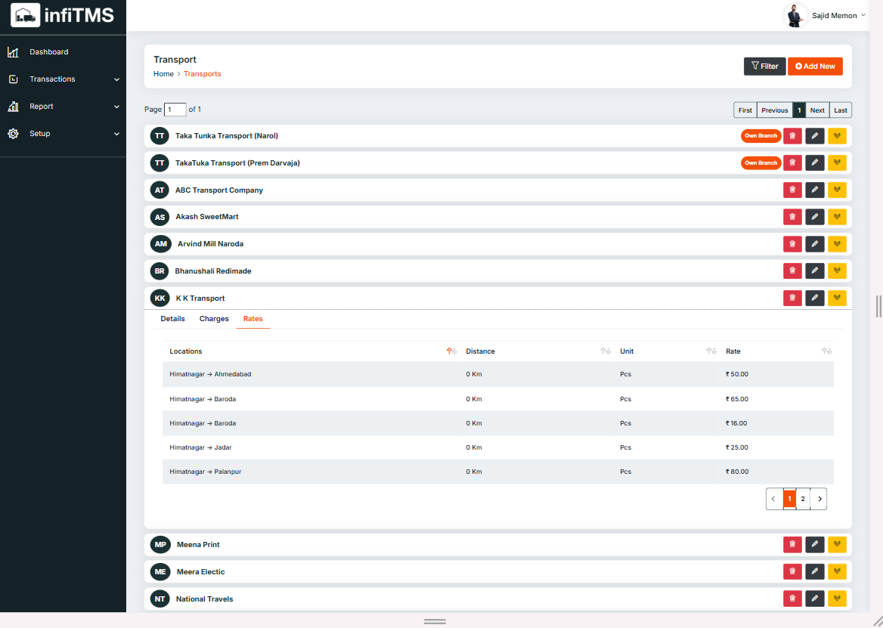Open the Sajid Memon user dropdown

(x=834, y=15)
